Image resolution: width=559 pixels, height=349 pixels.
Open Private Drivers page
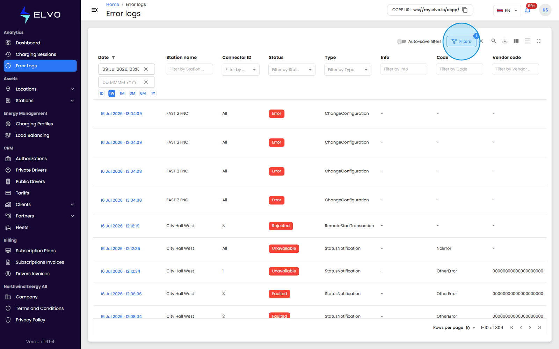pyautogui.click(x=40, y=170)
